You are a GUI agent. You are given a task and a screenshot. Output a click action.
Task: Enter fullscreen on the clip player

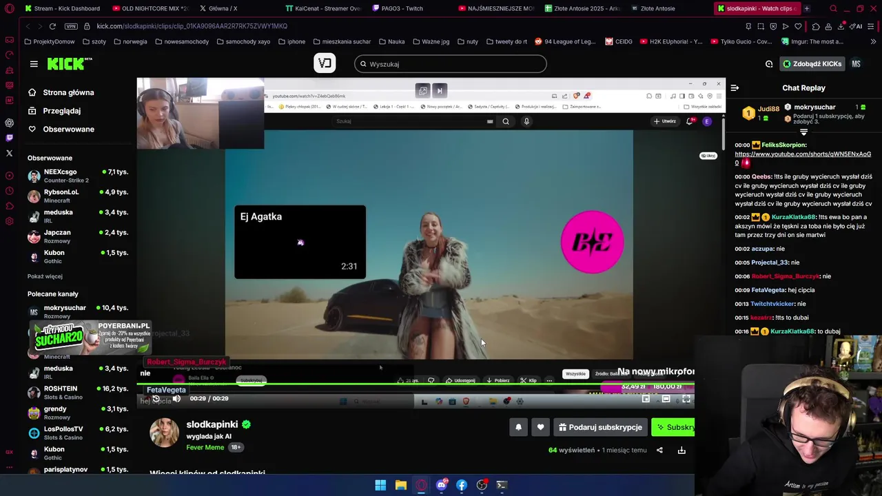pyautogui.click(x=686, y=398)
